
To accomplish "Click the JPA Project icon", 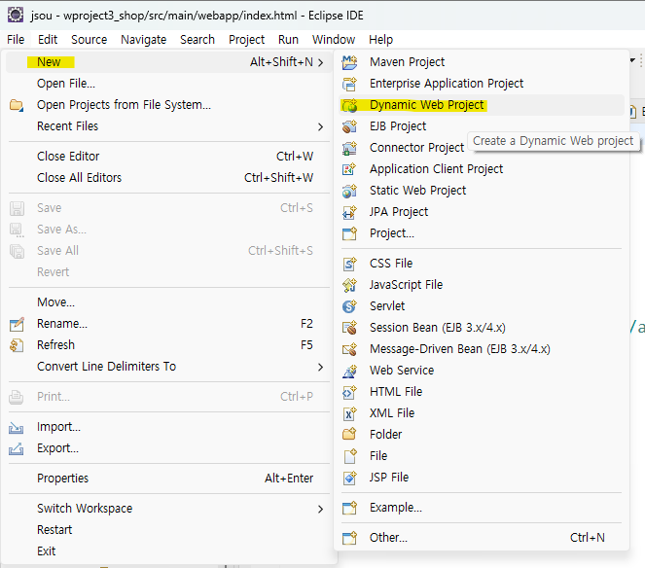I will [x=349, y=212].
